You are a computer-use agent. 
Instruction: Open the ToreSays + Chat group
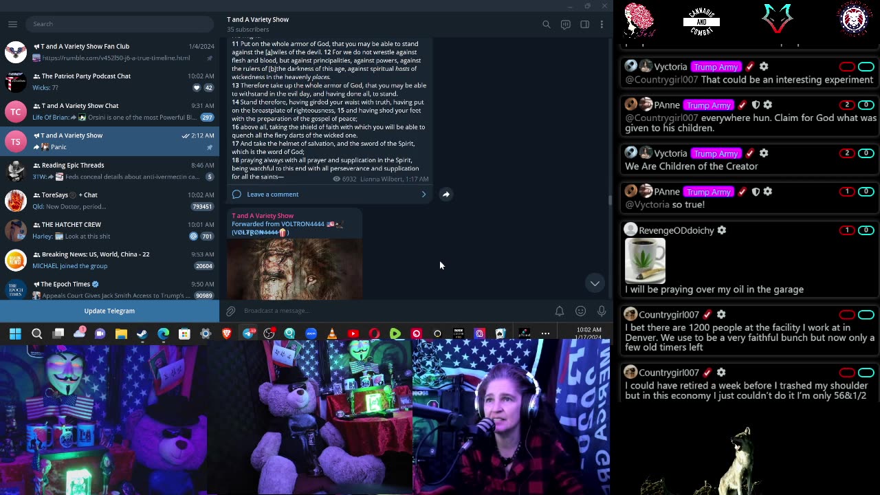click(110, 200)
